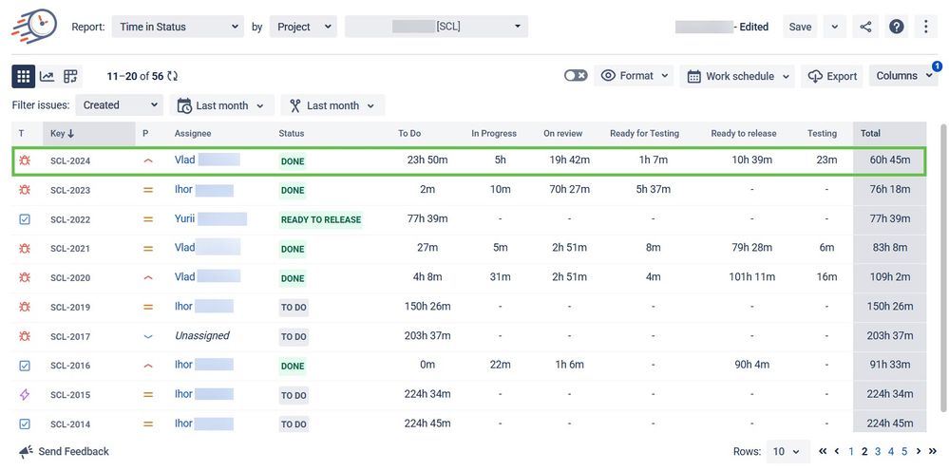
Task: Click the Time in Status app logo
Action: click(34, 26)
